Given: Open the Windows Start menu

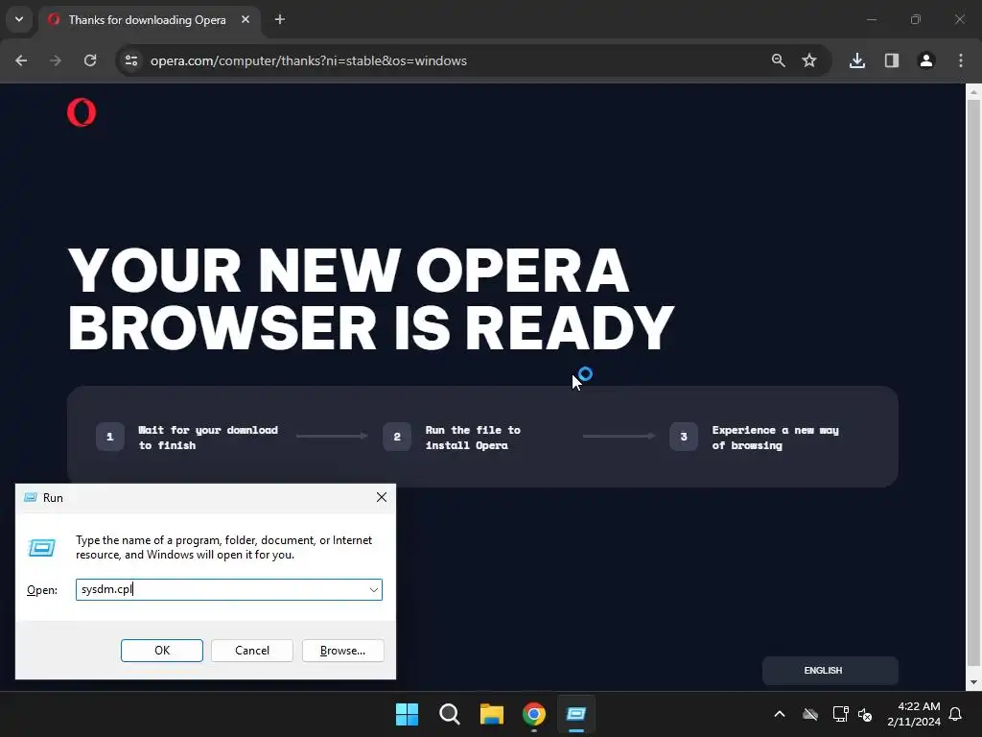Looking at the screenshot, I should (407, 714).
